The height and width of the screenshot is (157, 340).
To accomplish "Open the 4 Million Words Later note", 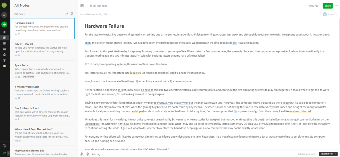I will coord(42,92).
